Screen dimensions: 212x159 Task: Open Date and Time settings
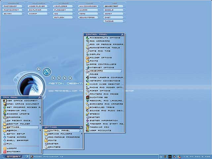104,51
